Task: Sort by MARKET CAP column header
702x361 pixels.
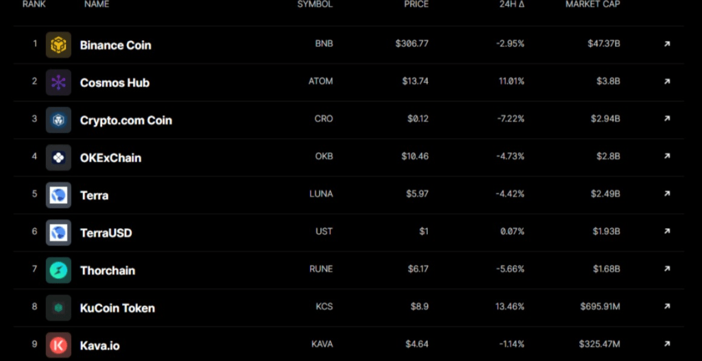Action: point(593,5)
